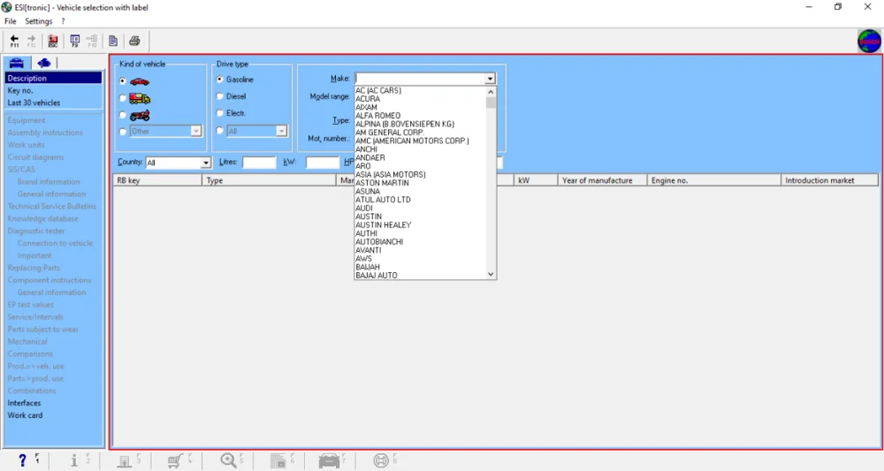Choose ALPINA (B.BOVENSIEPEN KG) make
Screen dimensions: 884x471
[x=405, y=125]
